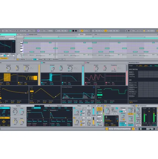Viewport: 158px width, 159px height.
Task: Open the Velocity Shaper transform dropdown
Action: point(8,39)
